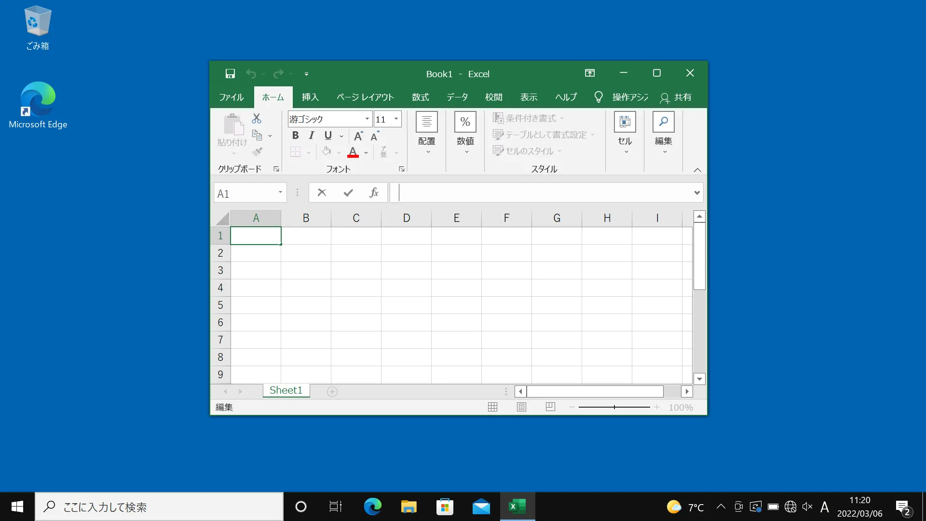Open the セル cells group

pos(625,133)
